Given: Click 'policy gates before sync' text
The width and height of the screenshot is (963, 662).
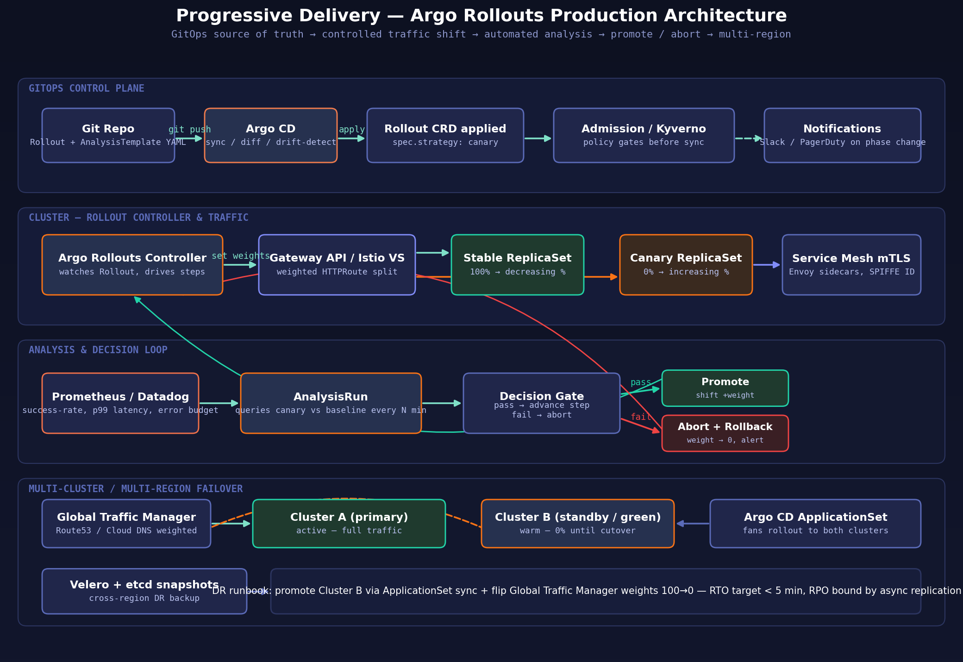Looking at the screenshot, I should pos(644,142).
